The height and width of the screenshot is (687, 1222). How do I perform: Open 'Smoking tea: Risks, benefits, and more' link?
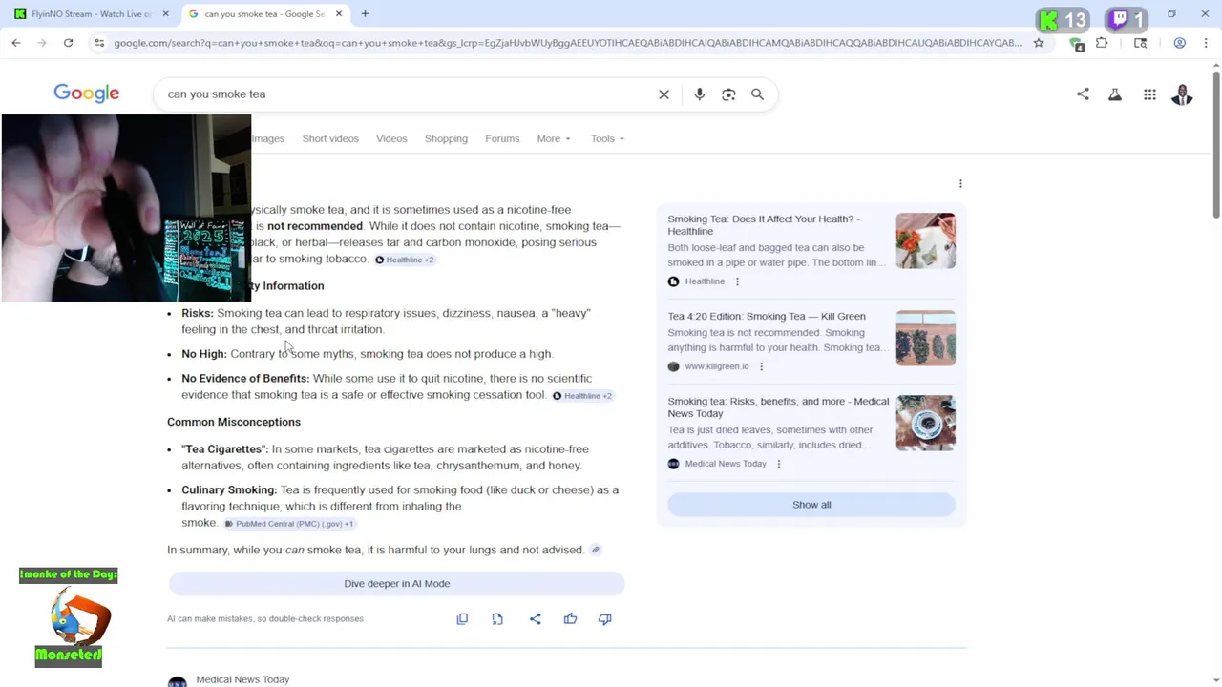pos(778,407)
